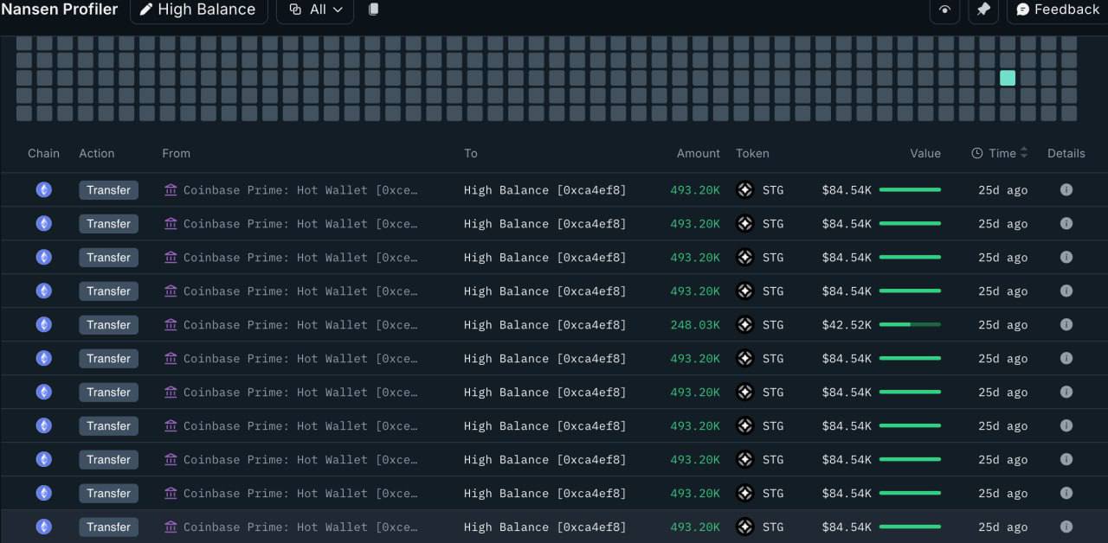Click the stacked-squares icon inside All dropdown
Image resolution: width=1108 pixels, height=543 pixels.
(295, 10)
